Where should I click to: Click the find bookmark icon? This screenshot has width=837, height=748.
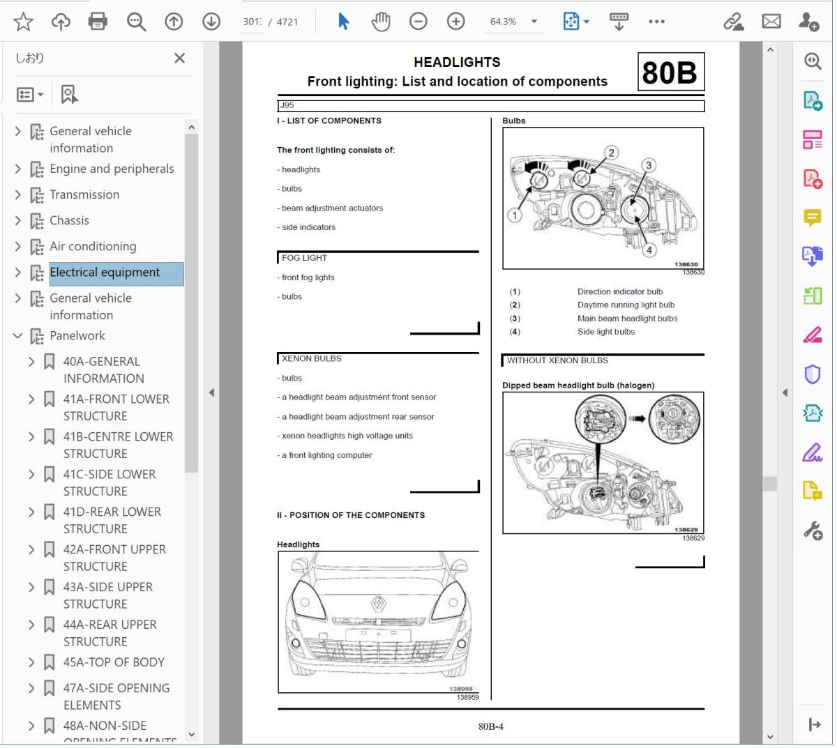(69, 94)
